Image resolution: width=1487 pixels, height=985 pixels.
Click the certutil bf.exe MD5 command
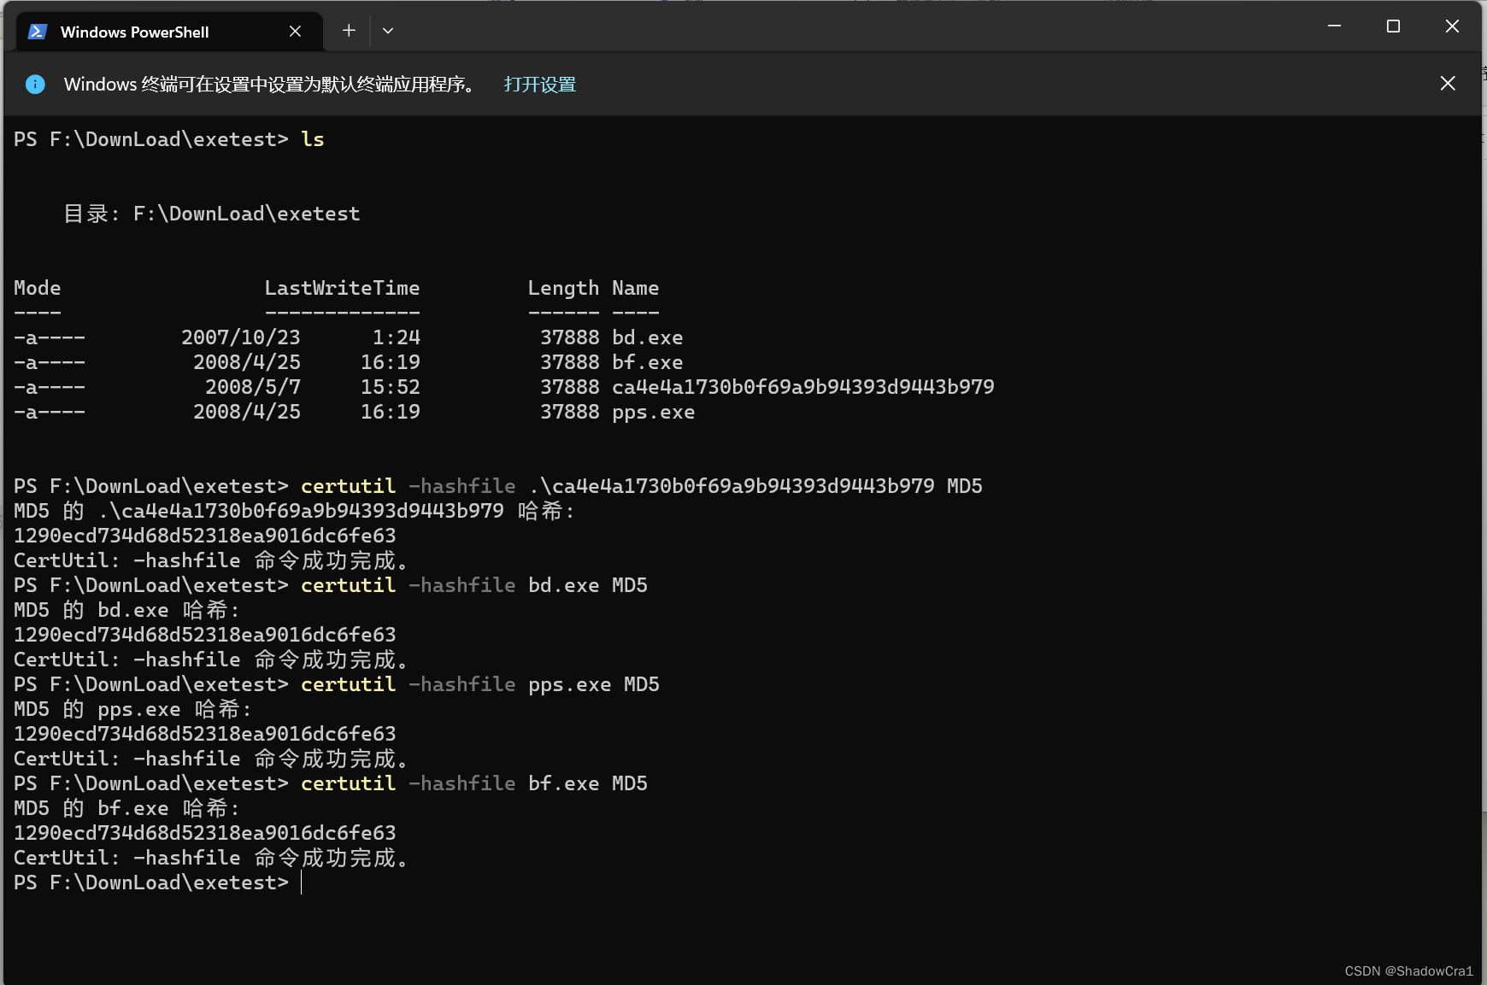(x=474, y=783)
